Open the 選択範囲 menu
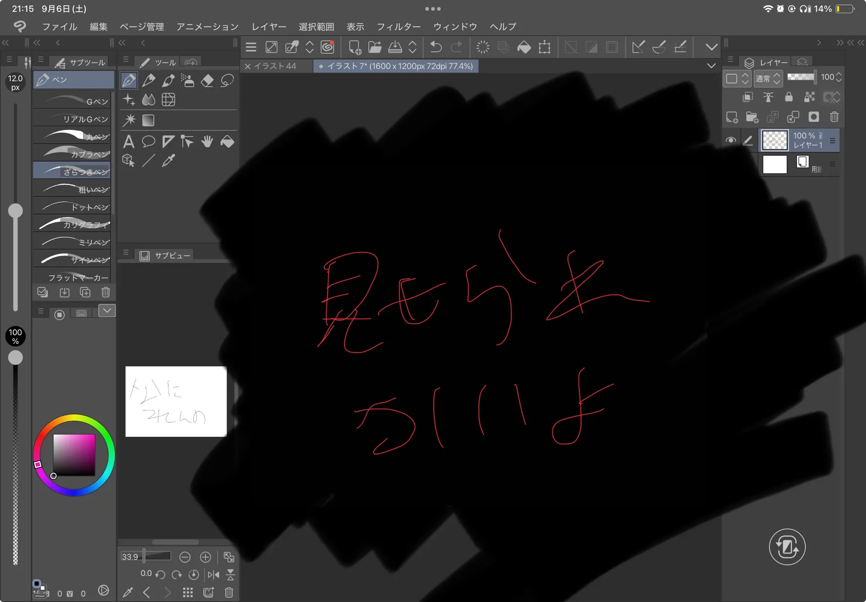 pos(317,26)
